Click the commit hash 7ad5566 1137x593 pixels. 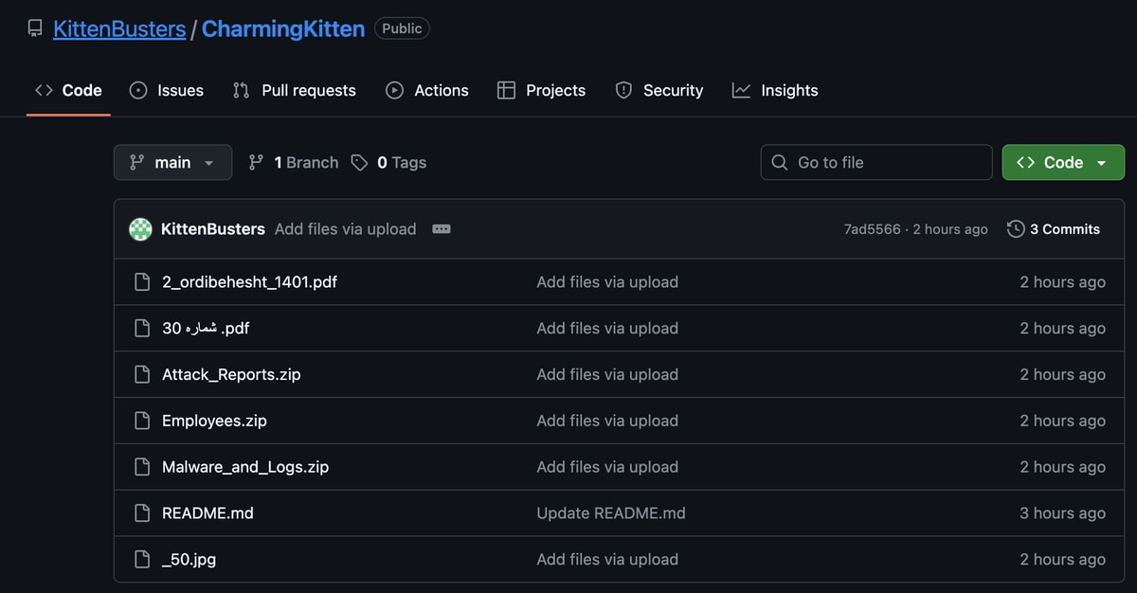(x=872, y=229)
